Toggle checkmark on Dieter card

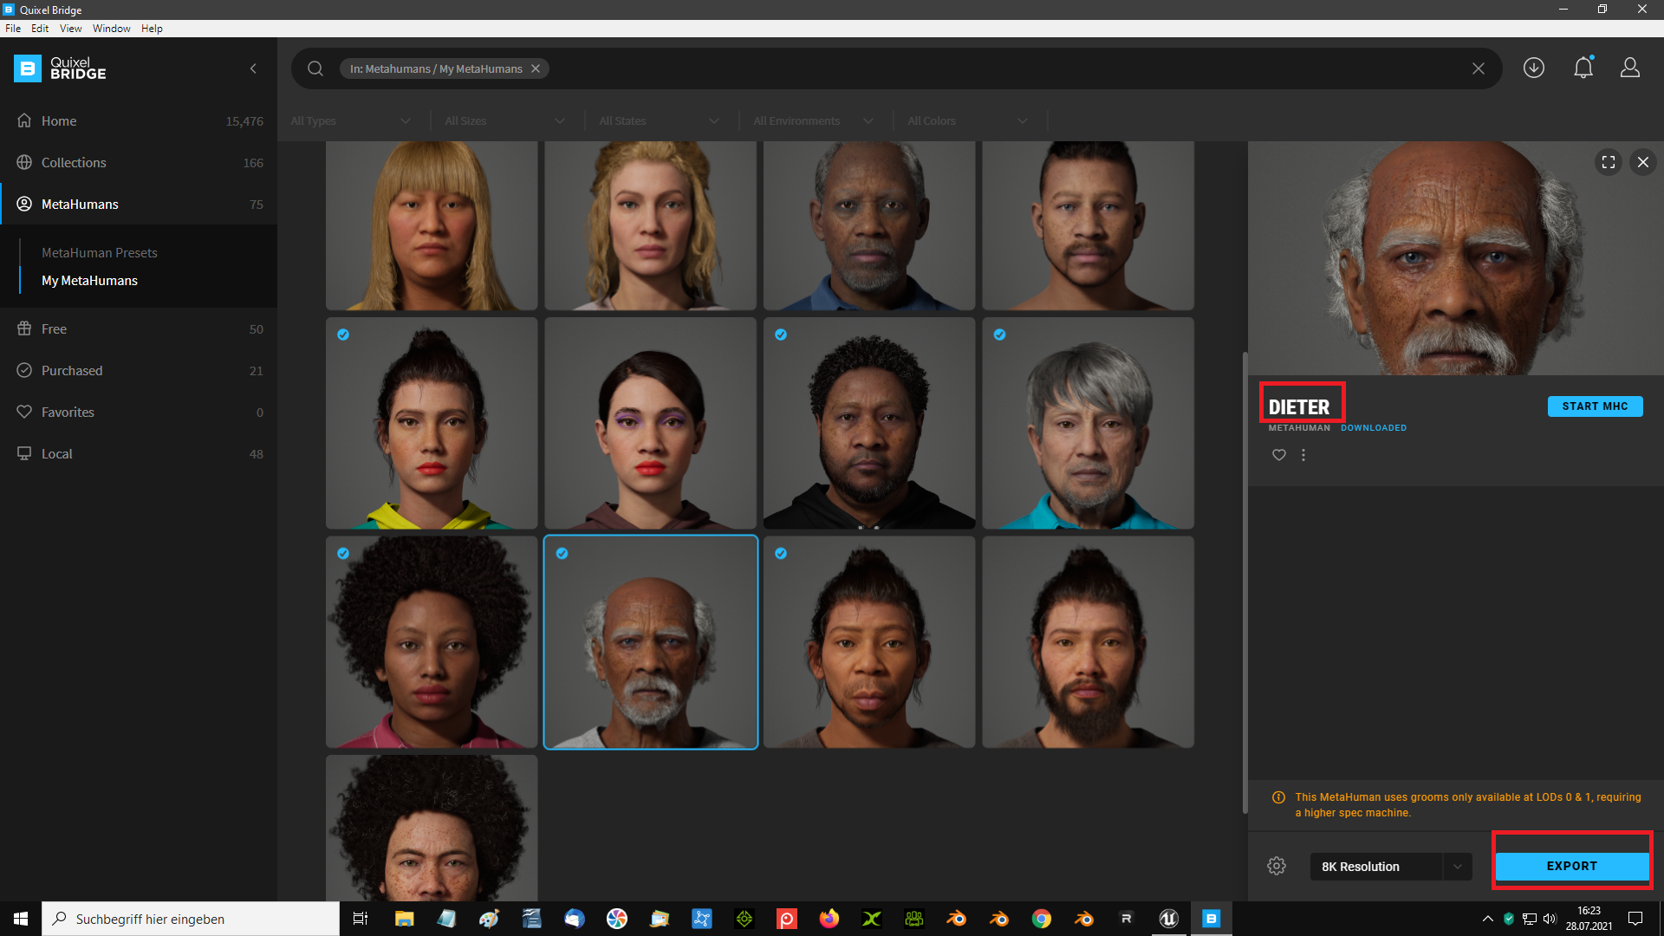[x=562, y=553]
